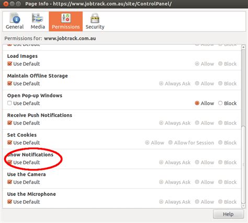Select Allow for Maintain Offline Storage
Image resolution: width=248 pixels, height=223 pixels.
pyautogui.click(x=197, y=83)
